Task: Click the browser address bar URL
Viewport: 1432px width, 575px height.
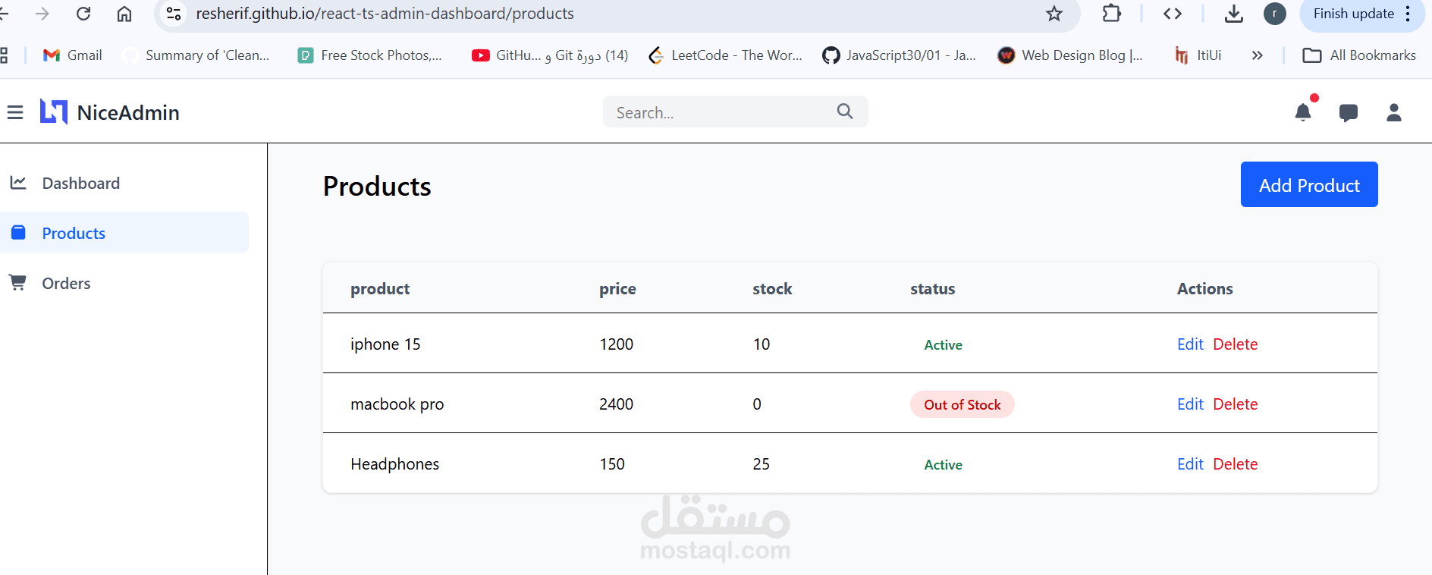Action: [385, 14]
